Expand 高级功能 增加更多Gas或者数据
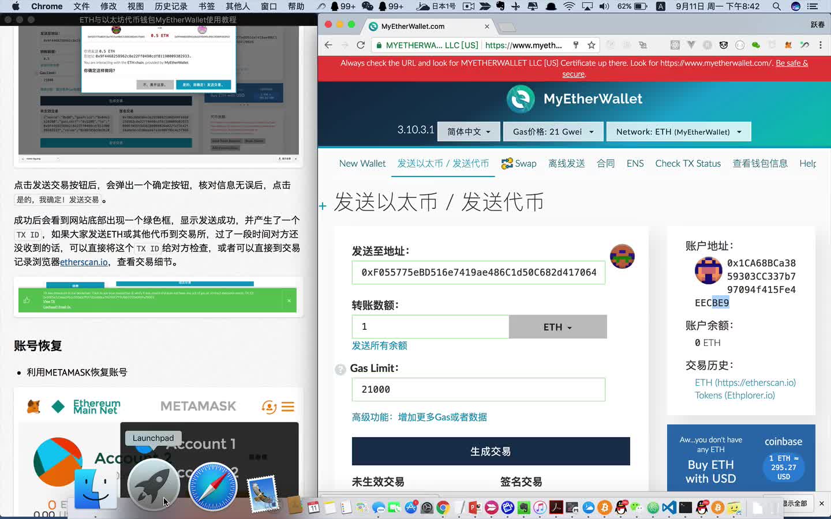The width and height of the screenshot is (831, 519). click(420, 417)
